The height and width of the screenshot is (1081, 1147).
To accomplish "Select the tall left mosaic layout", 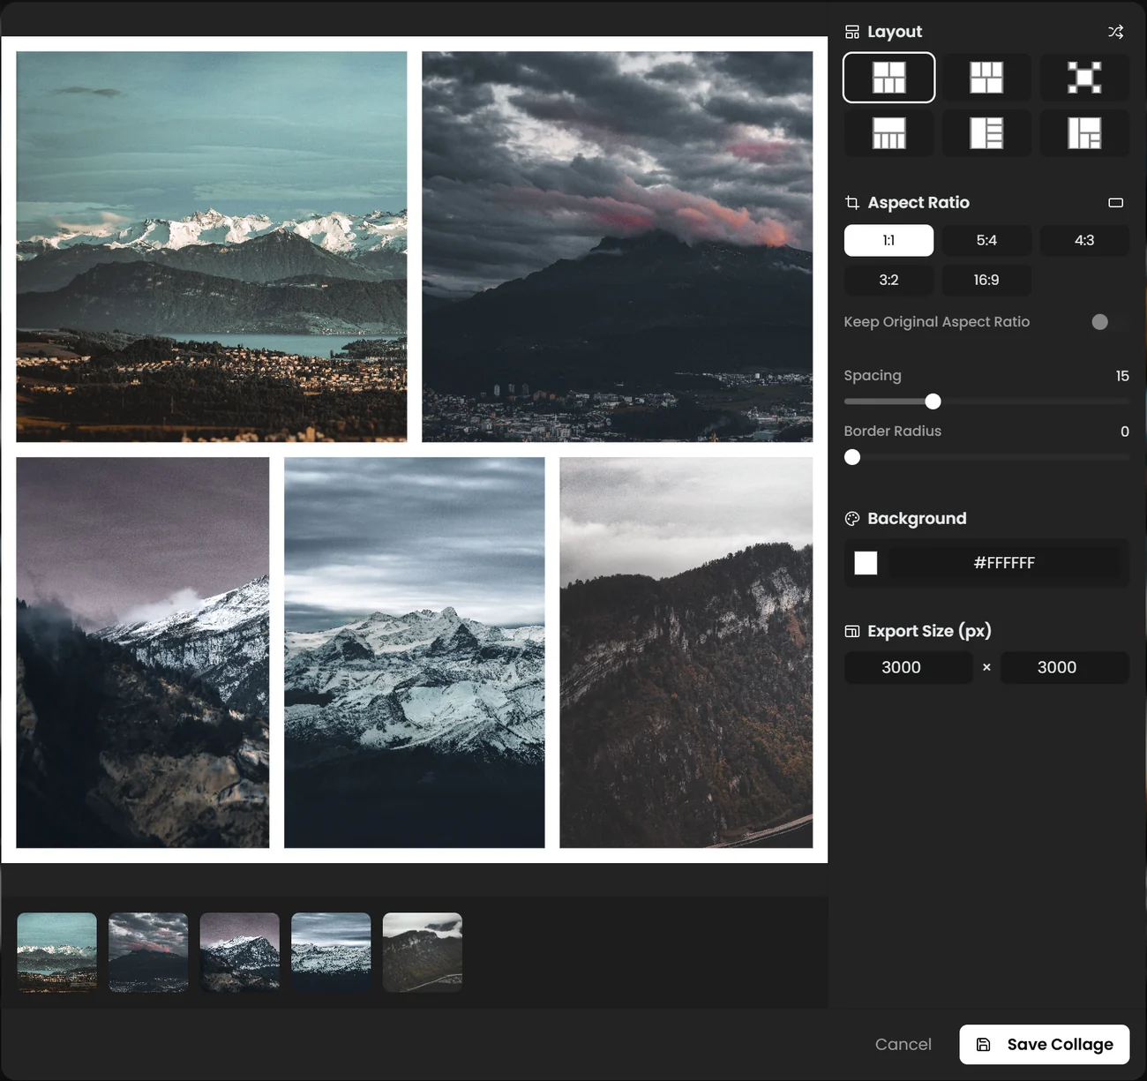I will pyautogui.click(x=1084, y=133).
